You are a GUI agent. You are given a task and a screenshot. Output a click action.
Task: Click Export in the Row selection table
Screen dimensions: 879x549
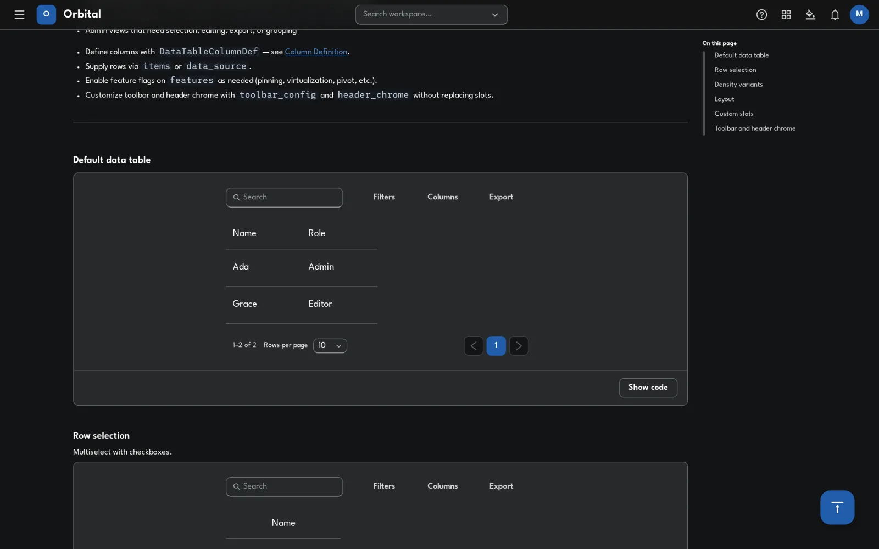point(501,486)
